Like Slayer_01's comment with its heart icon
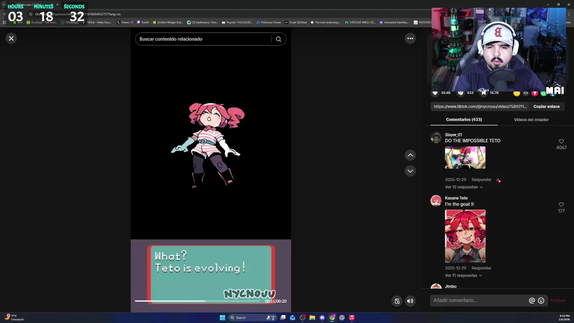 tap(561, 141)
